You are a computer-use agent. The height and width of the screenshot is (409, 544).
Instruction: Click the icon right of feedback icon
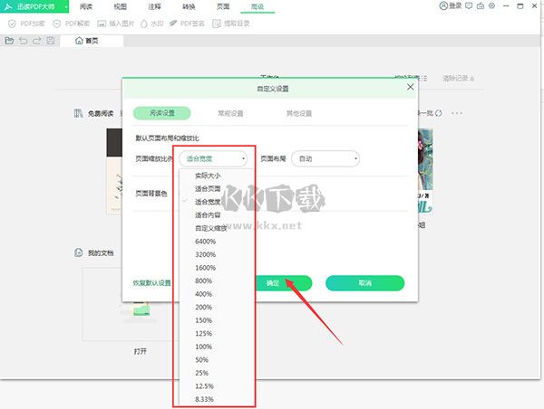481,5
